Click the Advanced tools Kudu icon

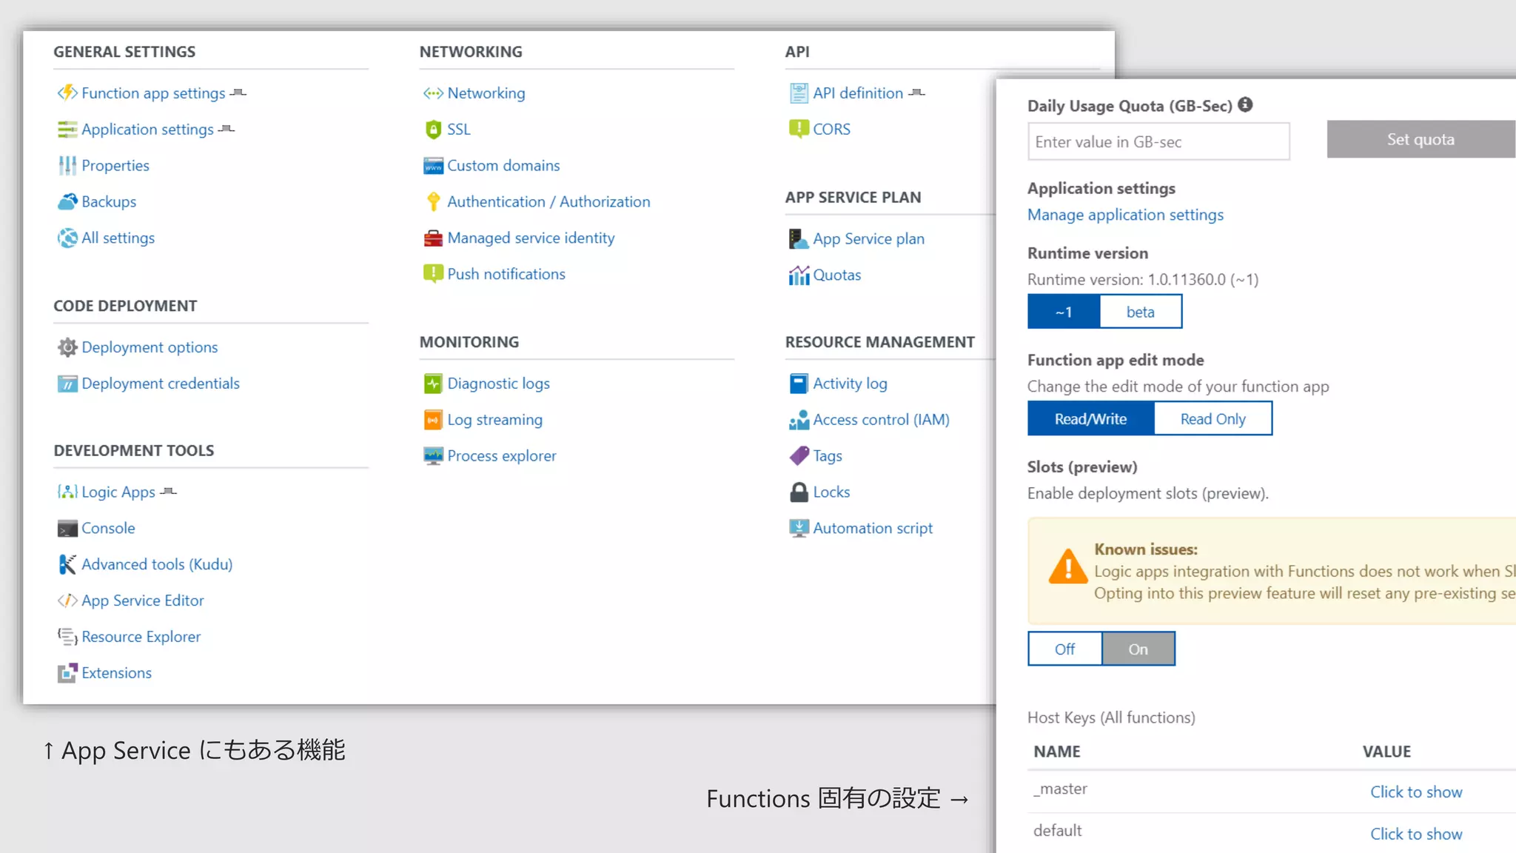67,564
